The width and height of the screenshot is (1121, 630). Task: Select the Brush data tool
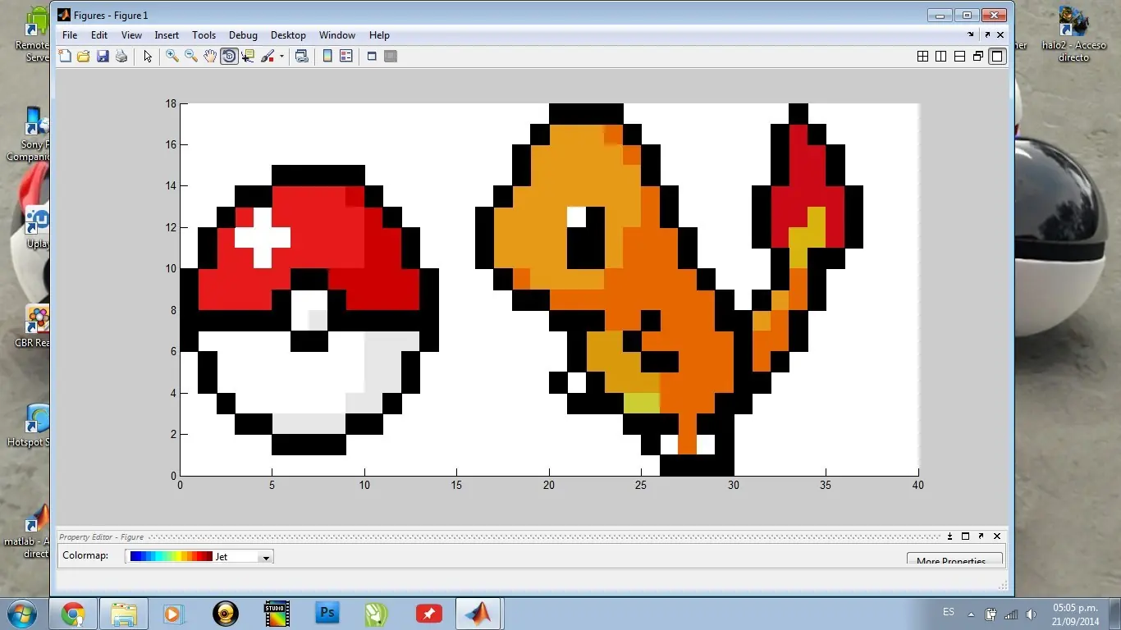coord(268,57)
